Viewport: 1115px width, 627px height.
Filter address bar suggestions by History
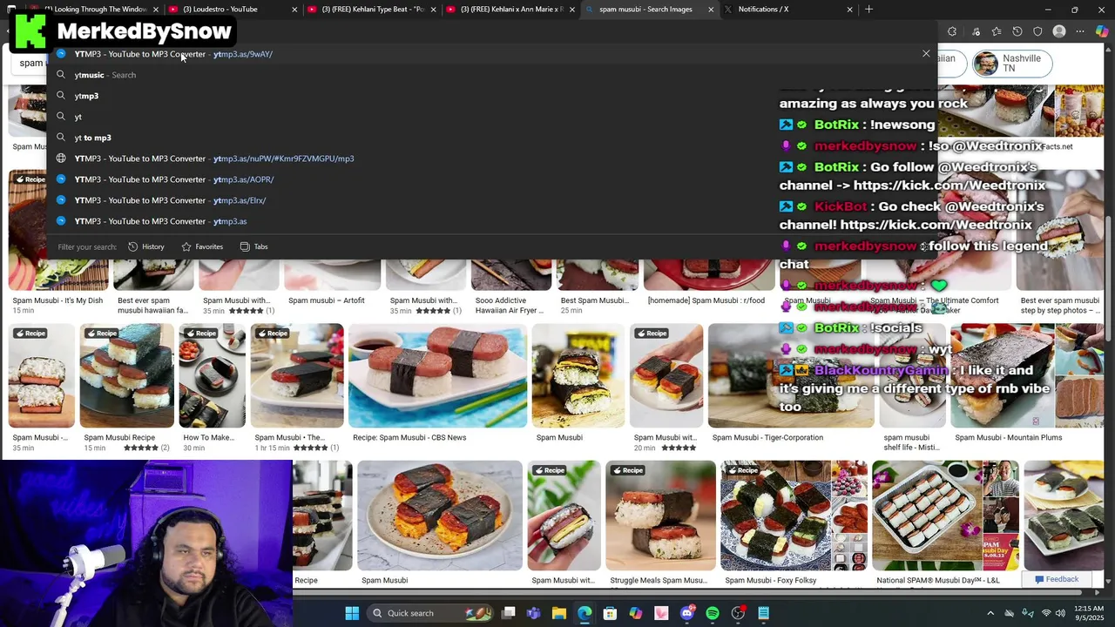coord(145,246)
